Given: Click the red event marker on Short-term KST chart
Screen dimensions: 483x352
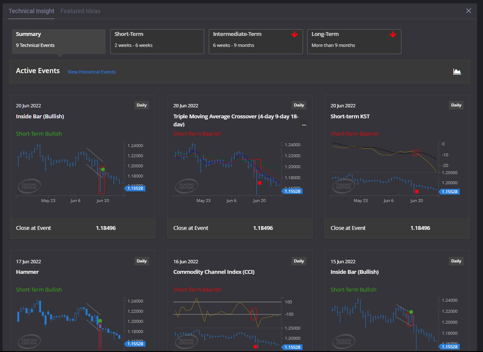Looking at the screenshot, I should pyautogui.click(x=416, y=191).
